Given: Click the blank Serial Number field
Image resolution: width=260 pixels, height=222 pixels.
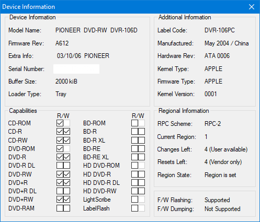Looking at the screenshot, I should coord(76,69).
